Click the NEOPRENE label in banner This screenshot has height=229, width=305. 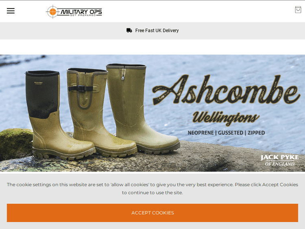coord(200,133)
